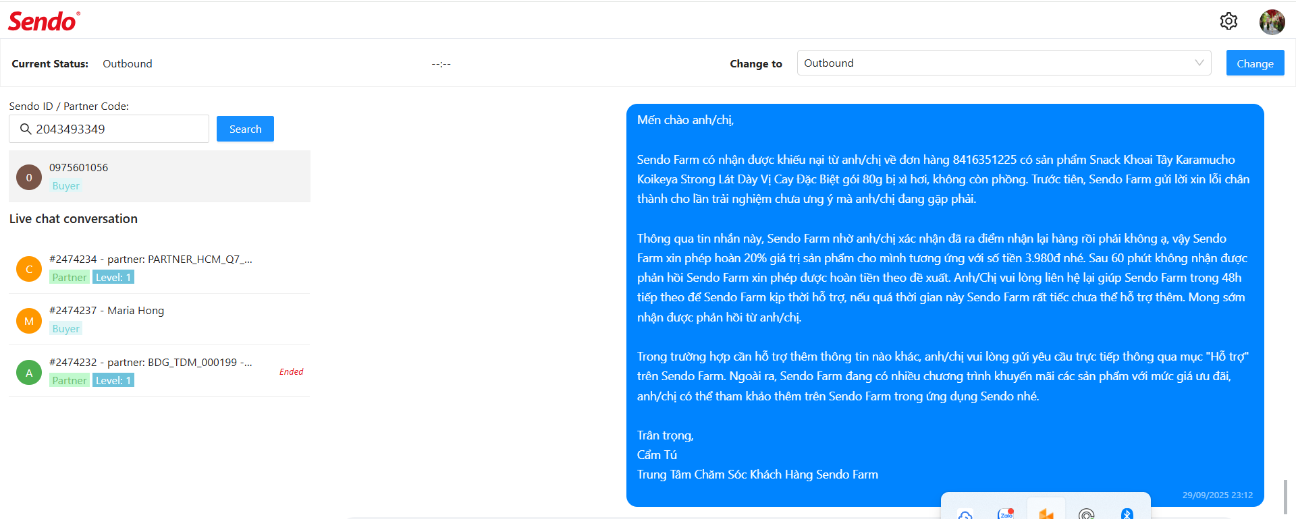Click the Search button
This screenshot has height=519, width=1296.
(x=245, y=129)
